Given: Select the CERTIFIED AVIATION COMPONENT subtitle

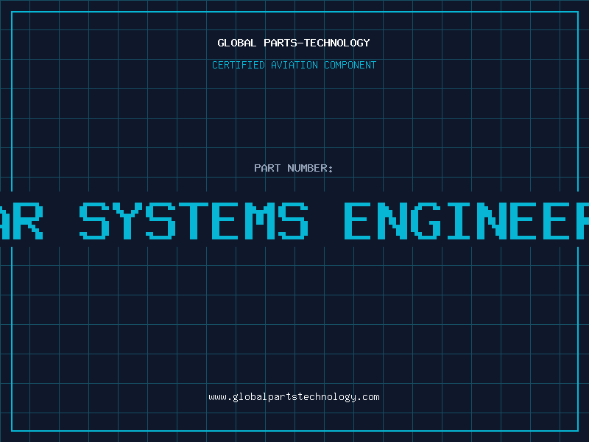Looking at the screenshot, I should point(294,65).
